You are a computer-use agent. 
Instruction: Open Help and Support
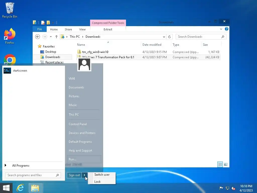(x=80, y=151)
